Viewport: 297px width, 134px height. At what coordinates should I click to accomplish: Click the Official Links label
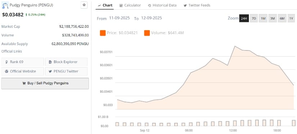(x=12, y=52)
